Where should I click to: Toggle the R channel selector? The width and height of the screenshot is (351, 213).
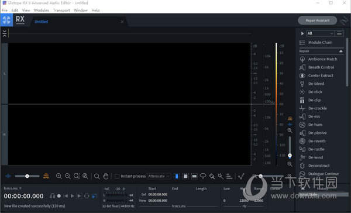(5, 135)
